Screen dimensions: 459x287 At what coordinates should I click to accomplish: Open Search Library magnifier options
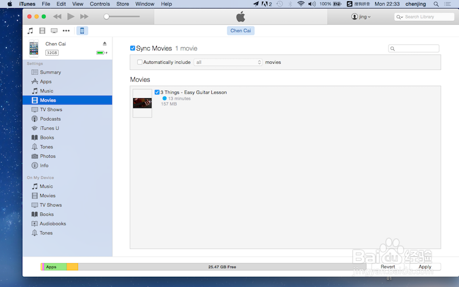click(x=399, y=17)
